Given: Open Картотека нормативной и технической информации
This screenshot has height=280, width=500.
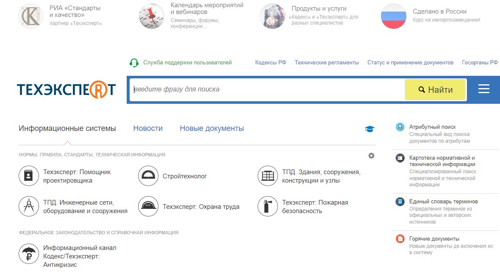Looking at the screenshot, I should pos(442,161).
